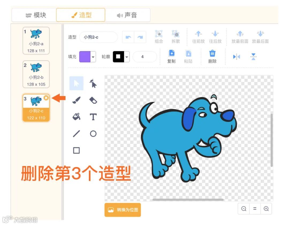The width and height of the screenshot is (289, 225).
Task: Select the Rectangle tool
Action: click(x=76, y=150)
